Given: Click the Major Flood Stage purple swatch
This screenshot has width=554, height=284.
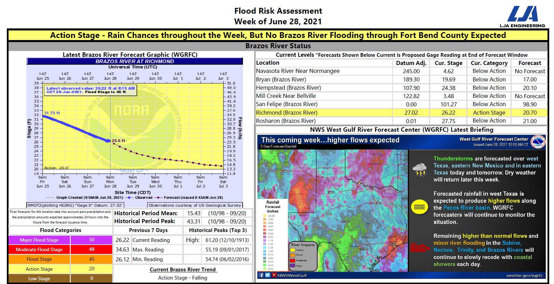Looking at the screenshot, I should pyautogui.click(x=39, y=240).
